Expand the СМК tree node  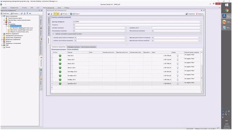pos(2,45)
